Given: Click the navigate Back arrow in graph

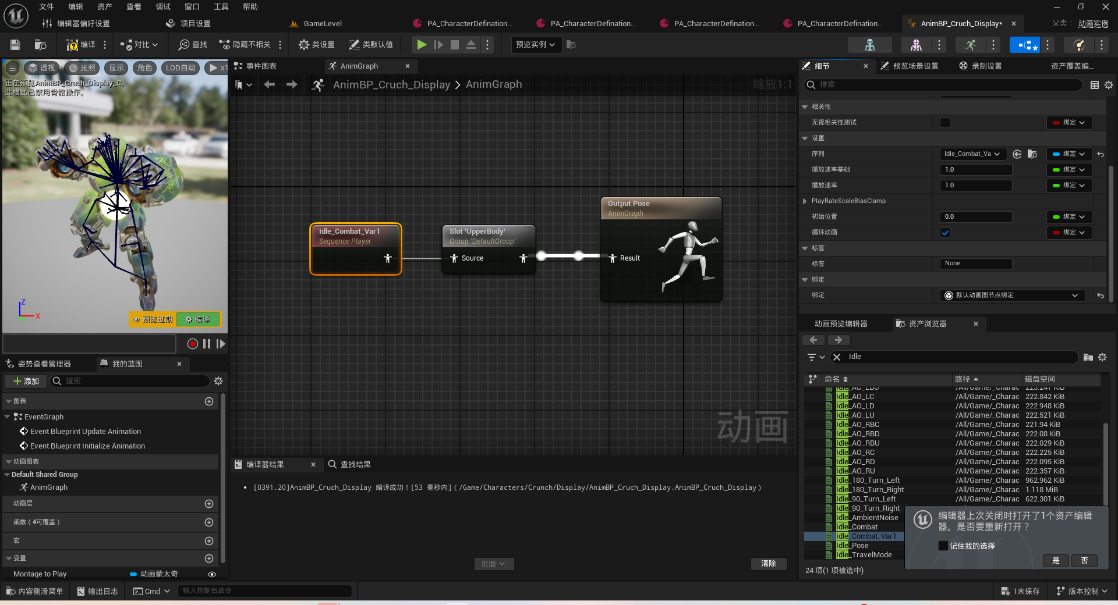Looking at the screenshot, I should point(269,85).
